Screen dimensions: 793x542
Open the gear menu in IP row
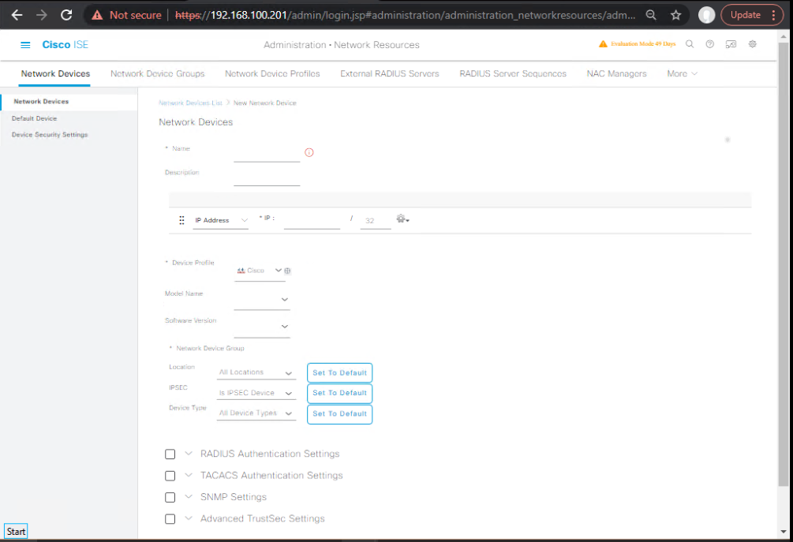402,219
